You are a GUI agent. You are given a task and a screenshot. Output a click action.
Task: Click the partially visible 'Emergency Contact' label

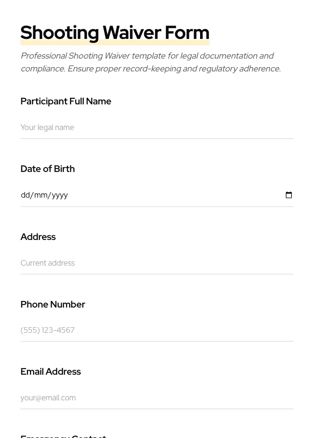point(63,436)
